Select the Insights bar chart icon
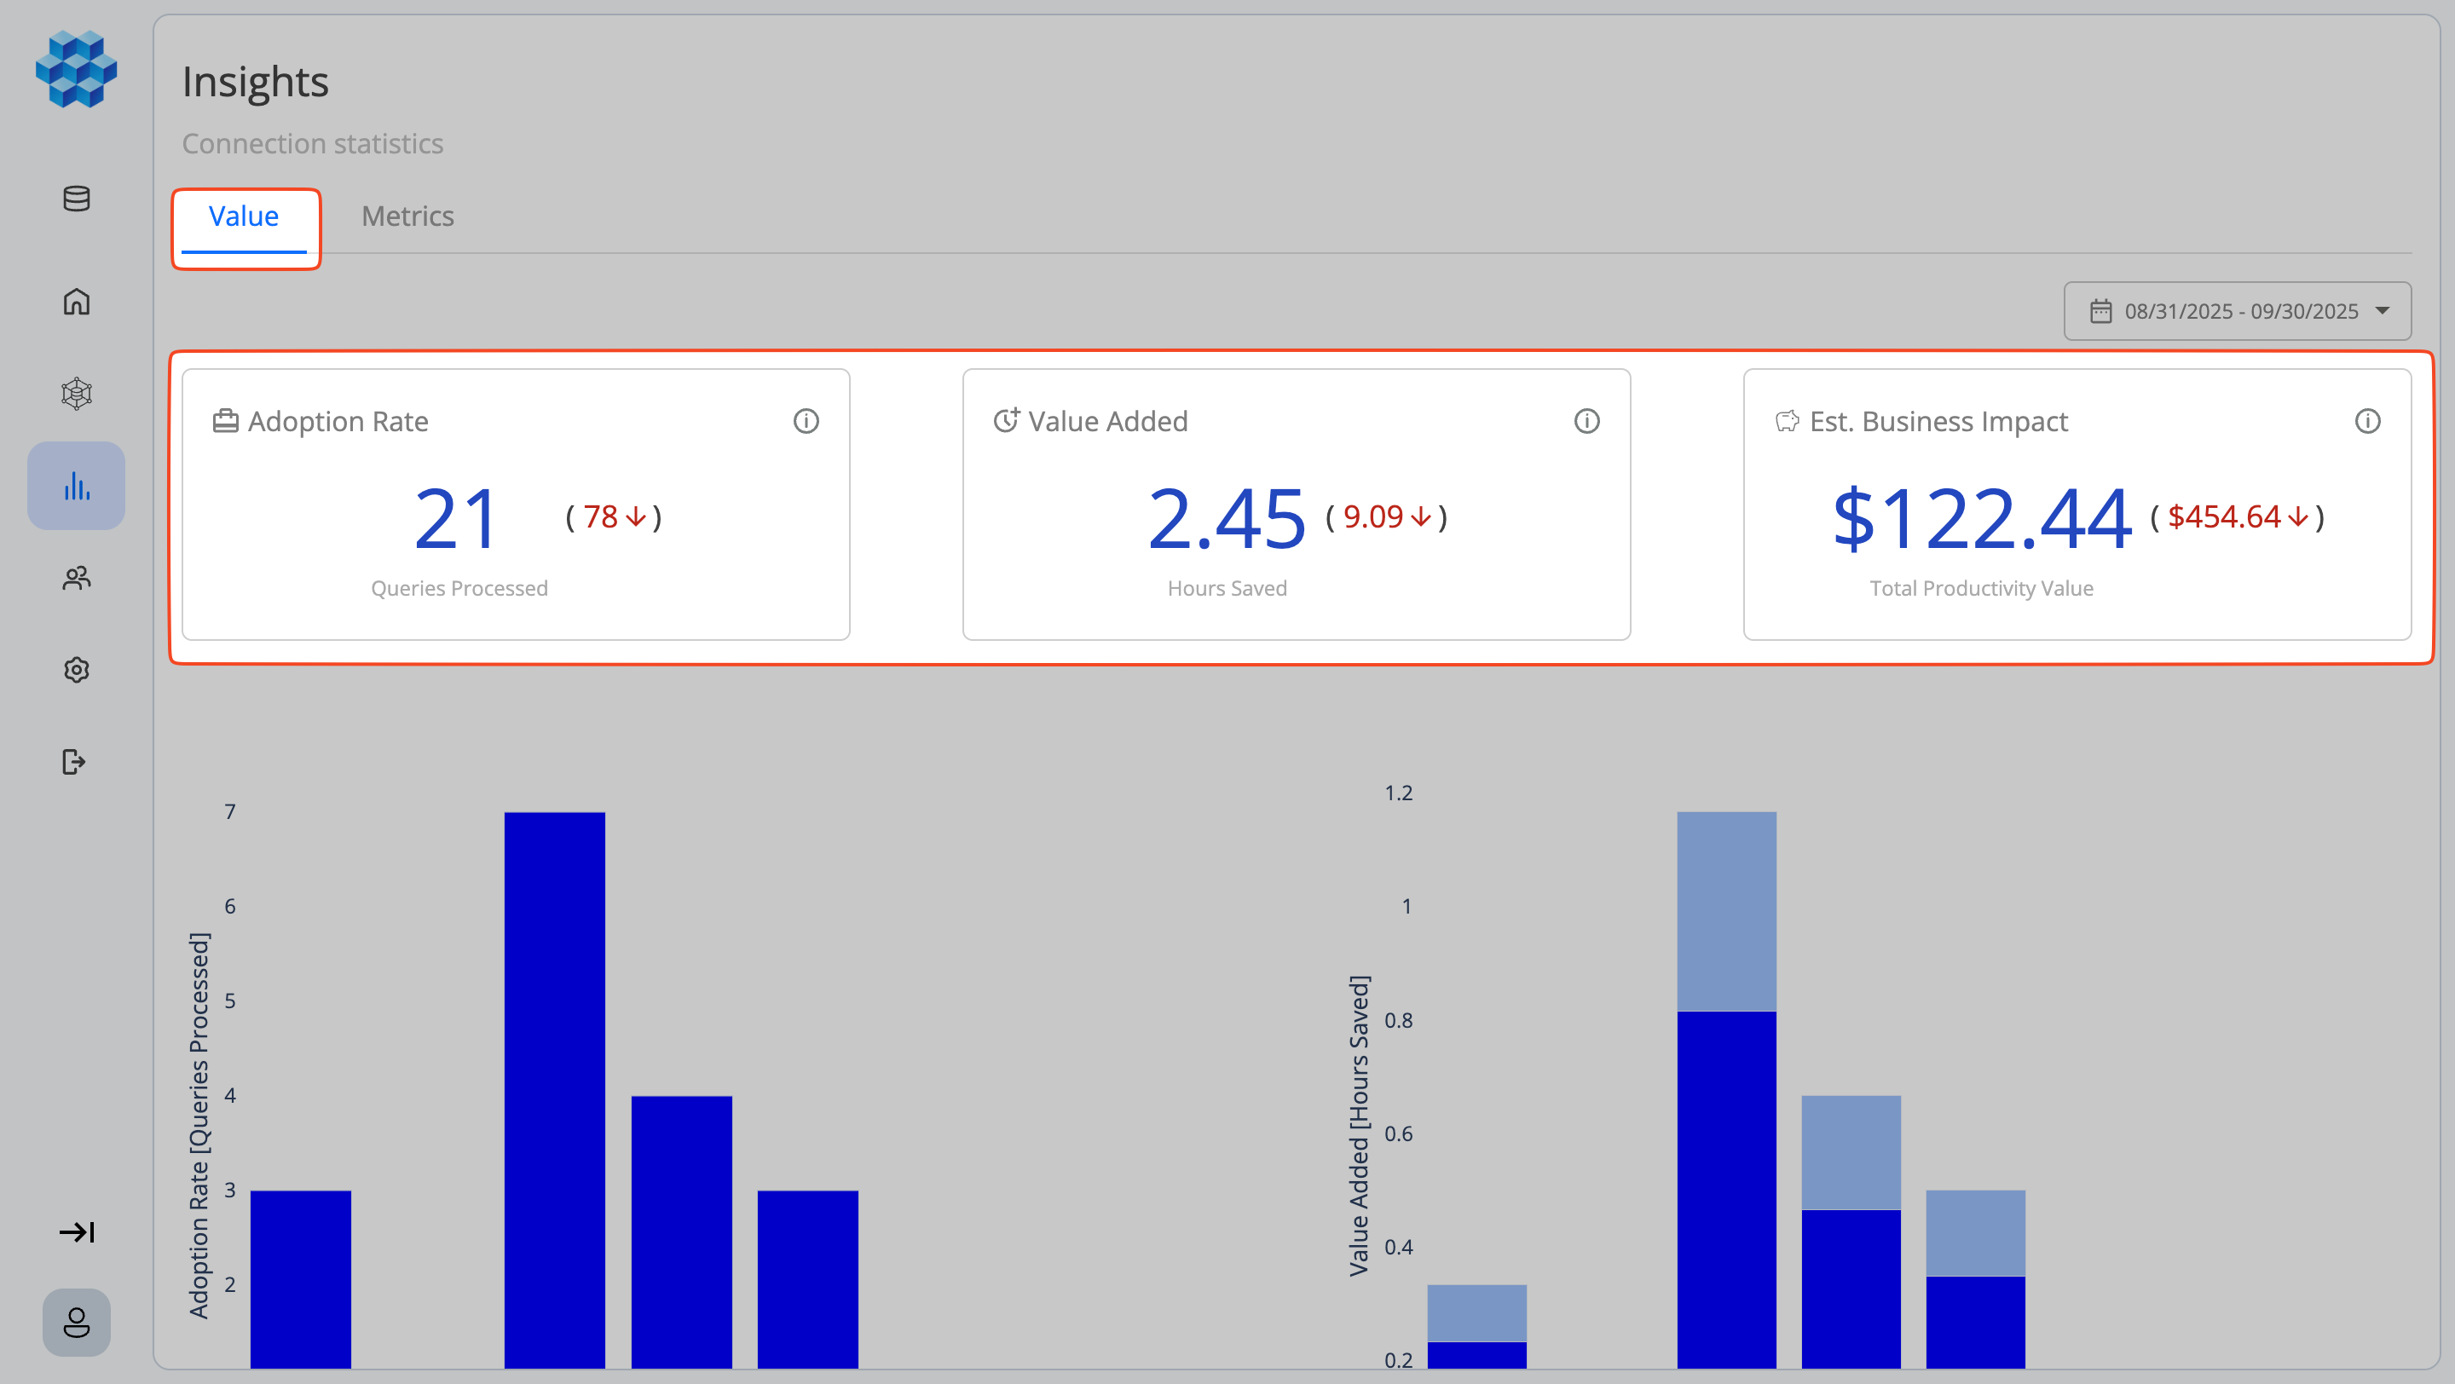Image resolution: width=2455 pixels, height=1384 pixels. click(x=76, y=486)
